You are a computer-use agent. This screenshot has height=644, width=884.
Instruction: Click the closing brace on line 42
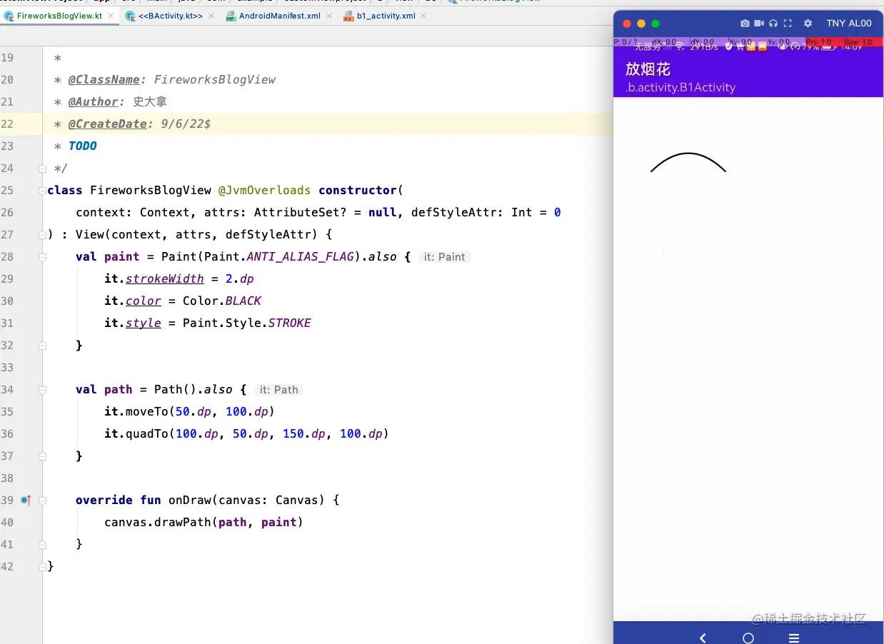coord(50,566)
